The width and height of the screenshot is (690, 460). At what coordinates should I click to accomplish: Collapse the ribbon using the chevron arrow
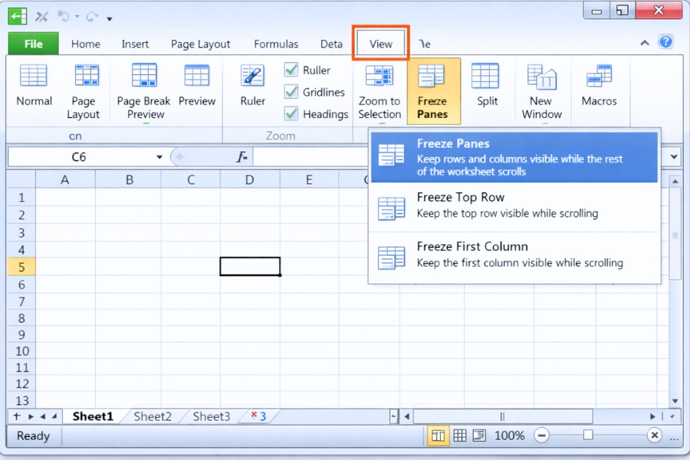(x=645, y=44)
